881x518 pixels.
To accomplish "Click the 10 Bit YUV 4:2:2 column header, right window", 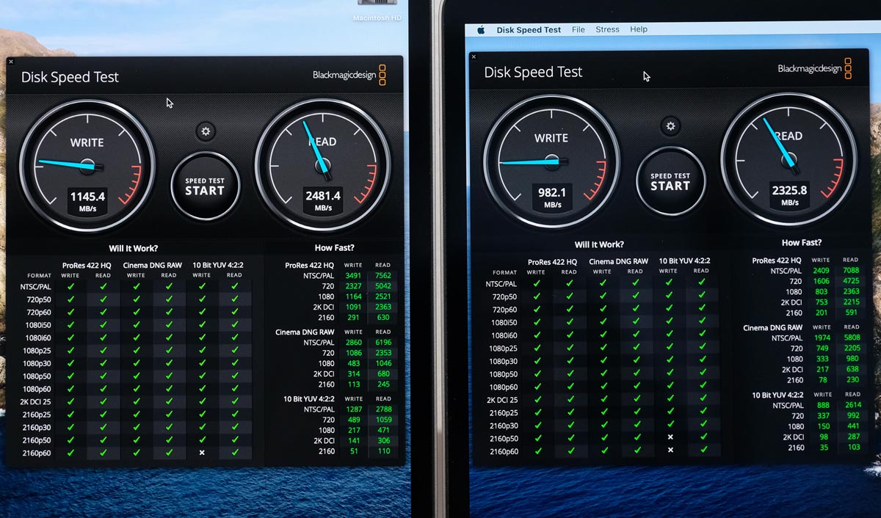I will click(686, 261).
